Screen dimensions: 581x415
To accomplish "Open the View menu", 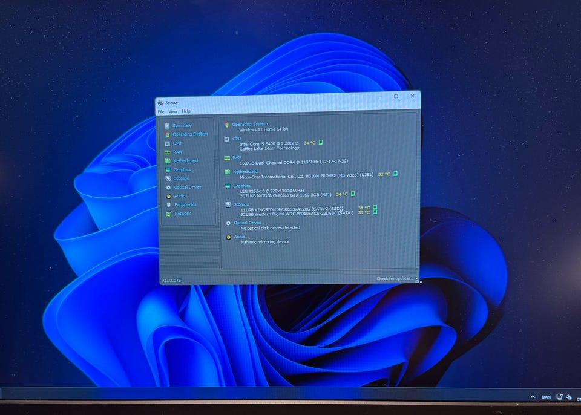I will coord(173,111).
